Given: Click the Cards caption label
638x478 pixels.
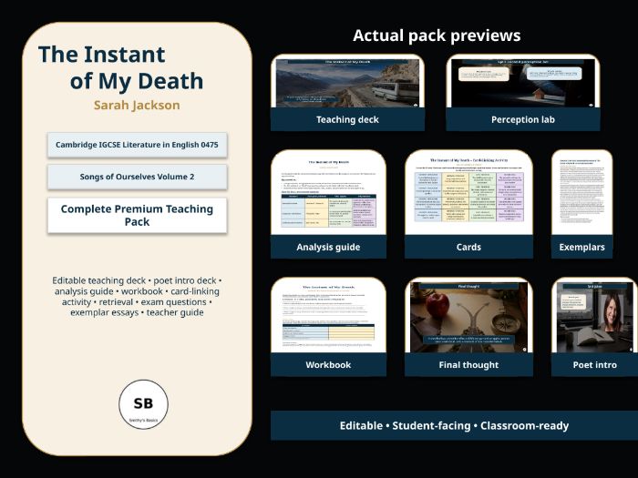Looking at the screenshot, I should click(468, 247).
